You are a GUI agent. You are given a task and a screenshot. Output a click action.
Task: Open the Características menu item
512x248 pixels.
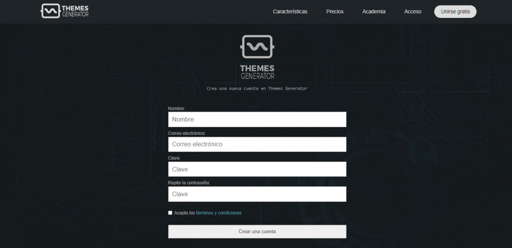click(x=290, y=12)
